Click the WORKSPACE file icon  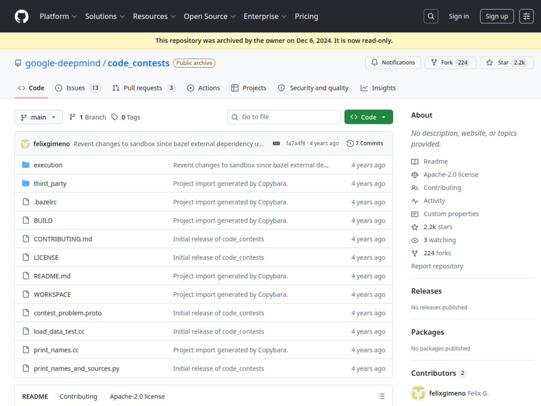click(x=25, y=294)
